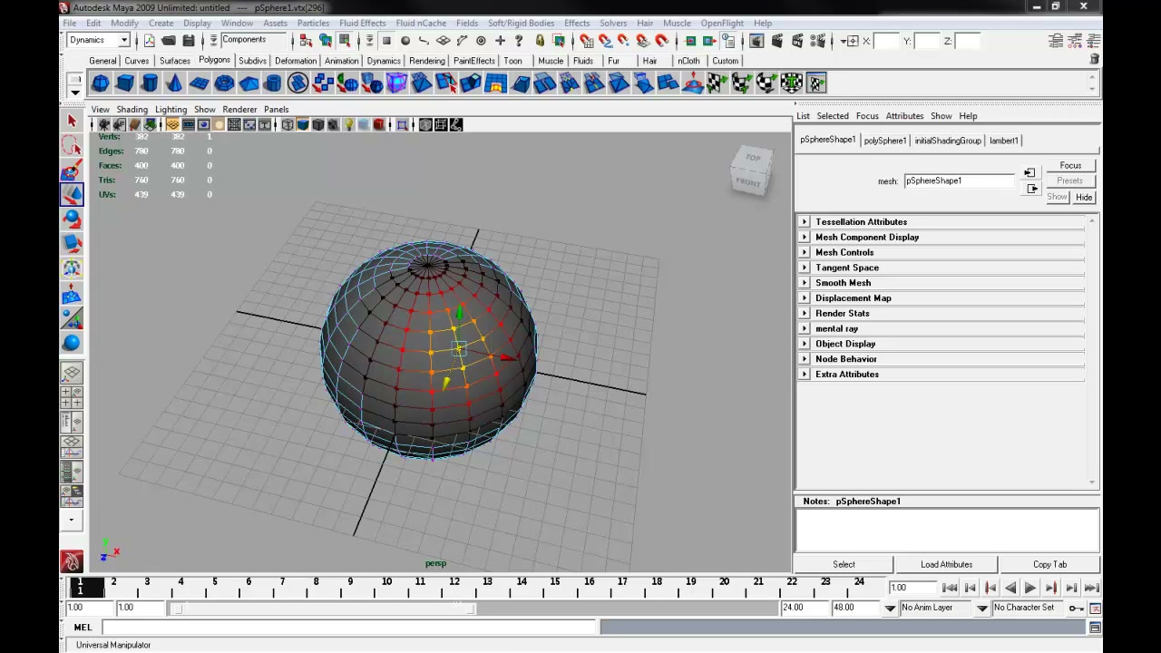Play the animation forwards
Screen dimensions: 1161x653
tap(1030, 589)
